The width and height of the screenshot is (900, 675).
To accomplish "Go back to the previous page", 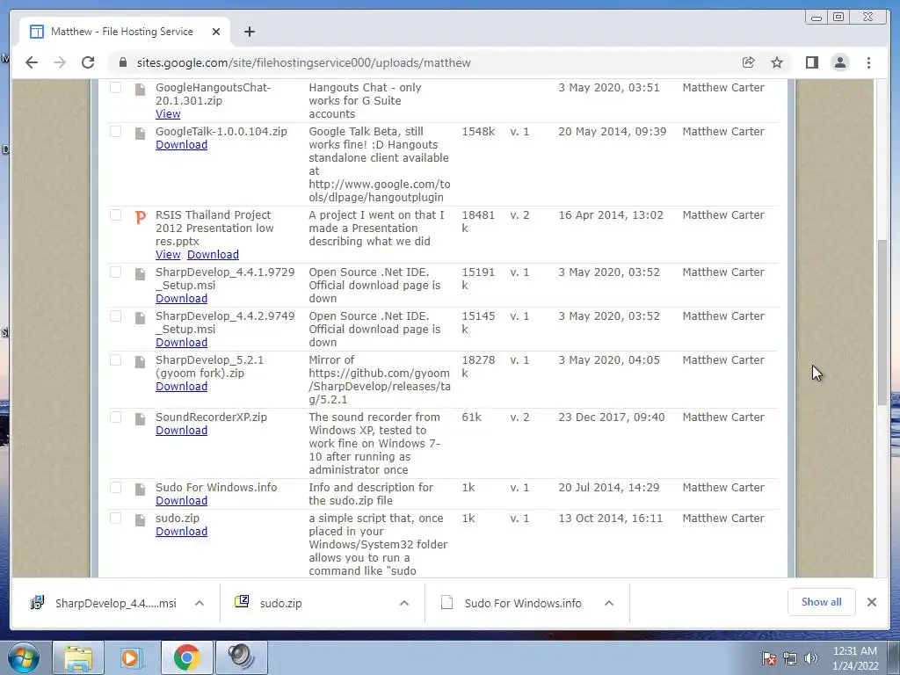I will [x=32, y=62].
